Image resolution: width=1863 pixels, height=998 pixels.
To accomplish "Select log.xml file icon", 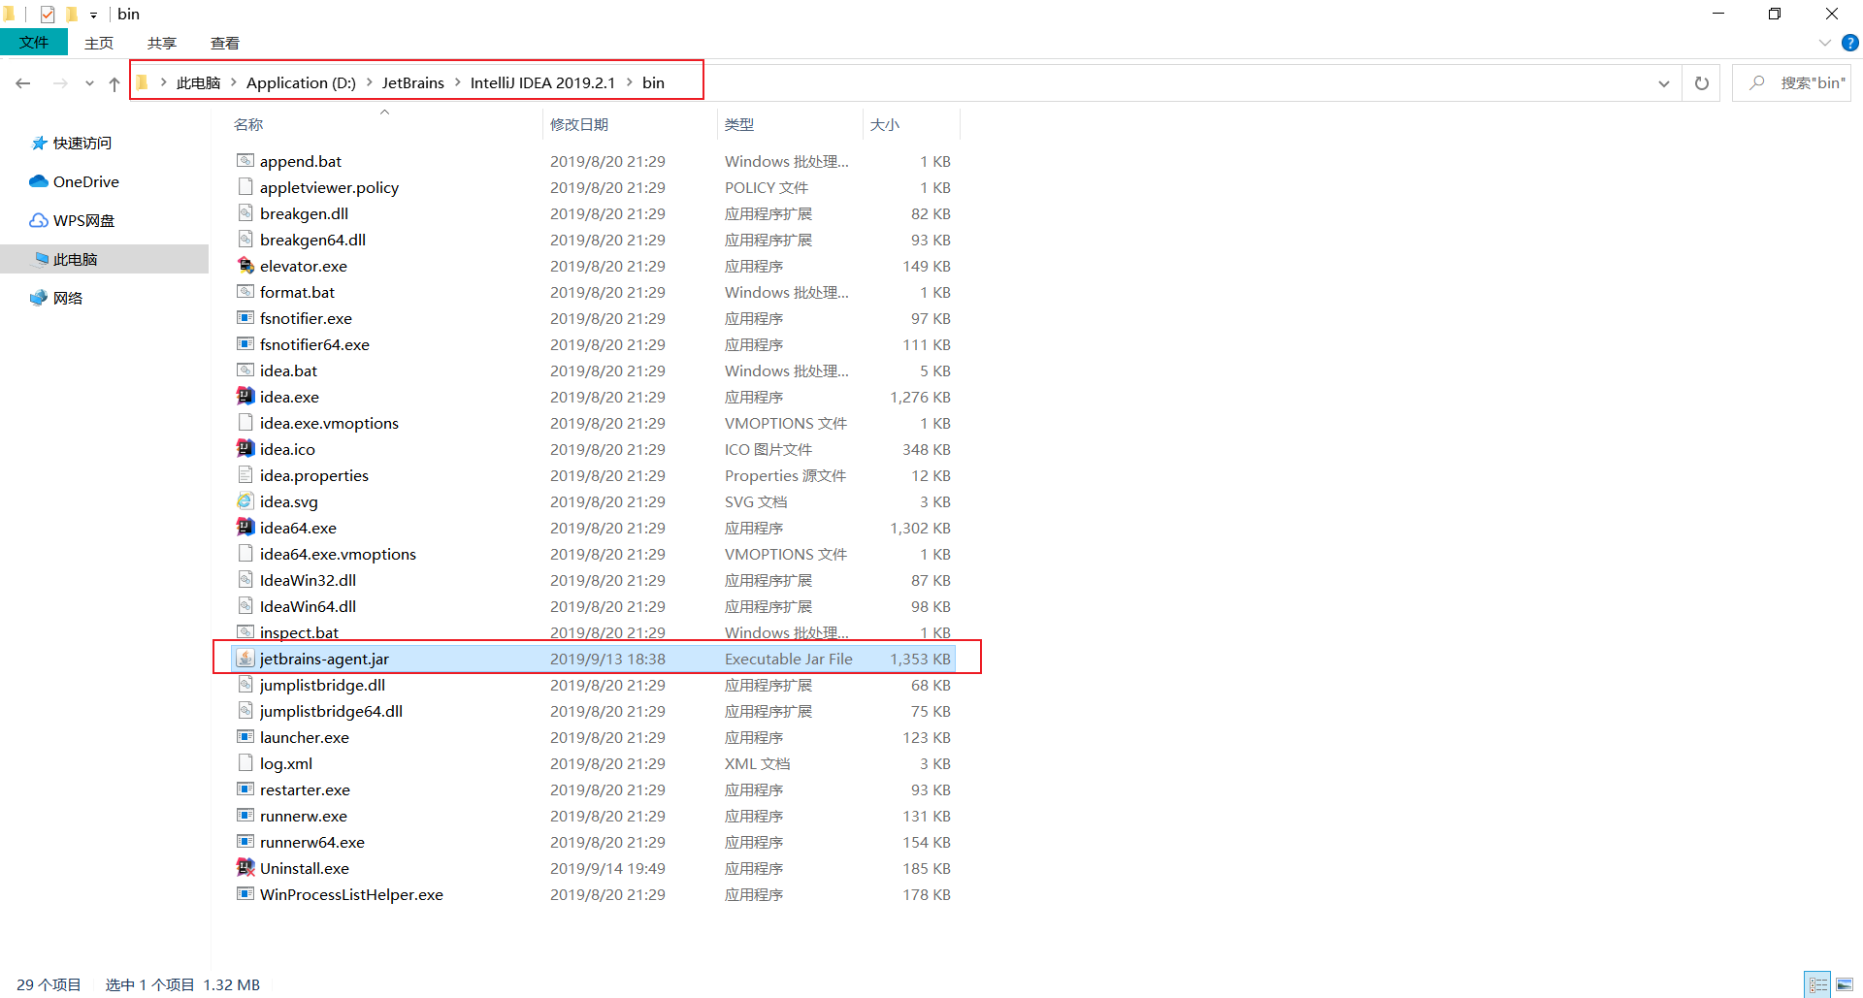I will (245, 762).
